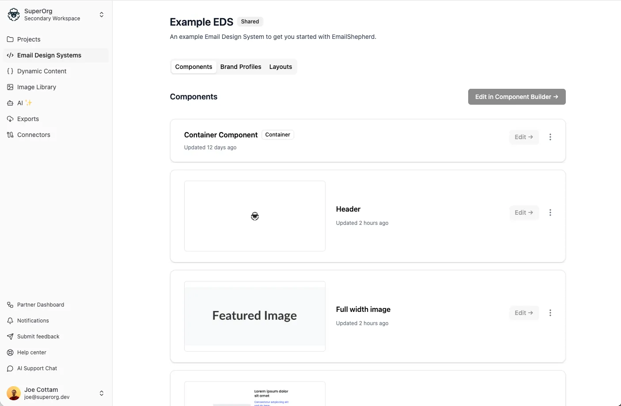Expand the Joe Cottam account menu chevron

coord(102,393)
